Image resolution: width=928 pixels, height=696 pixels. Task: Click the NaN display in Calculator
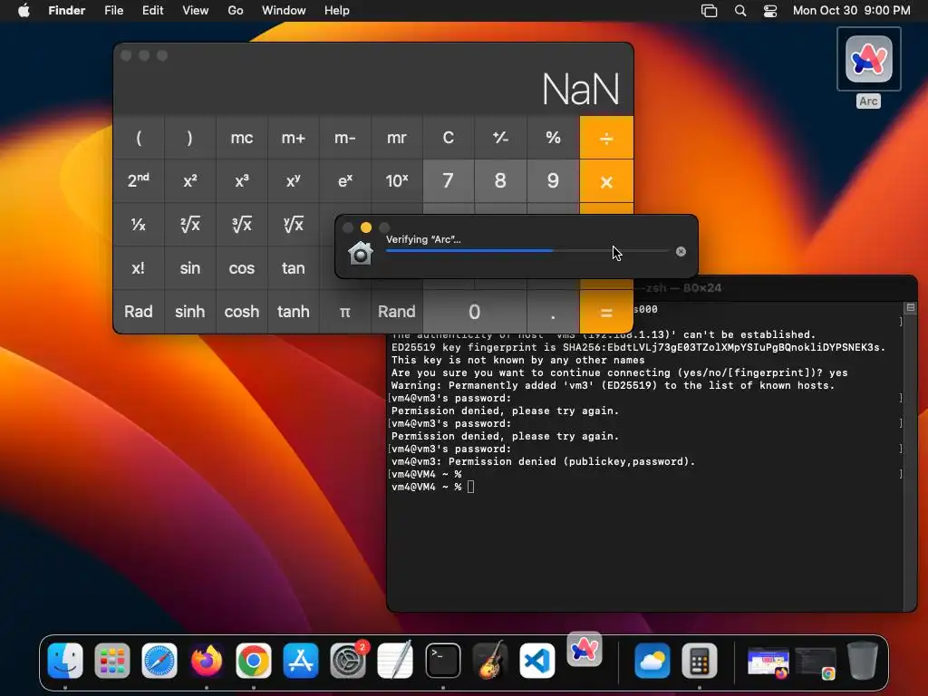click(x=581, y=90)
